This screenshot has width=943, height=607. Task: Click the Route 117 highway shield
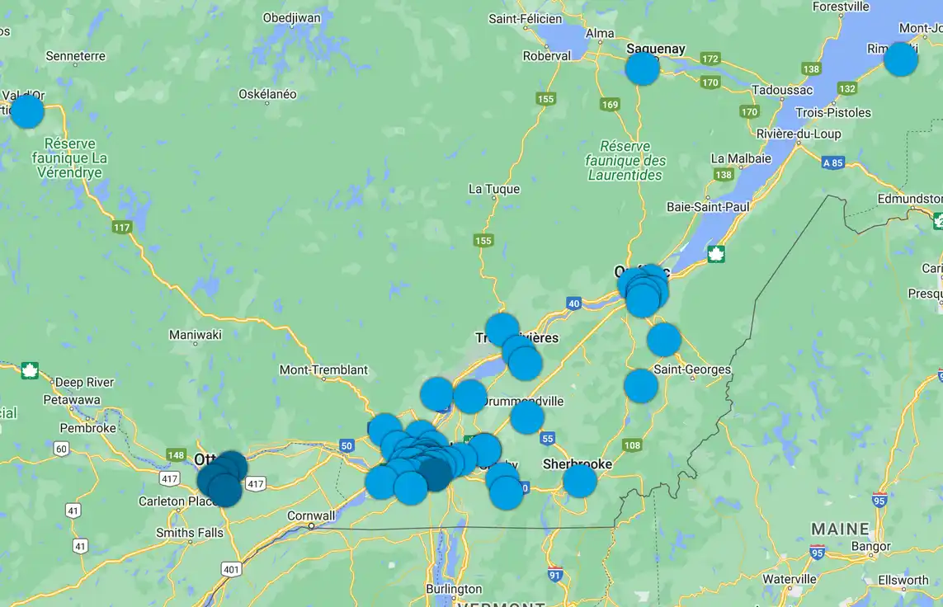[x=122, y=228]
